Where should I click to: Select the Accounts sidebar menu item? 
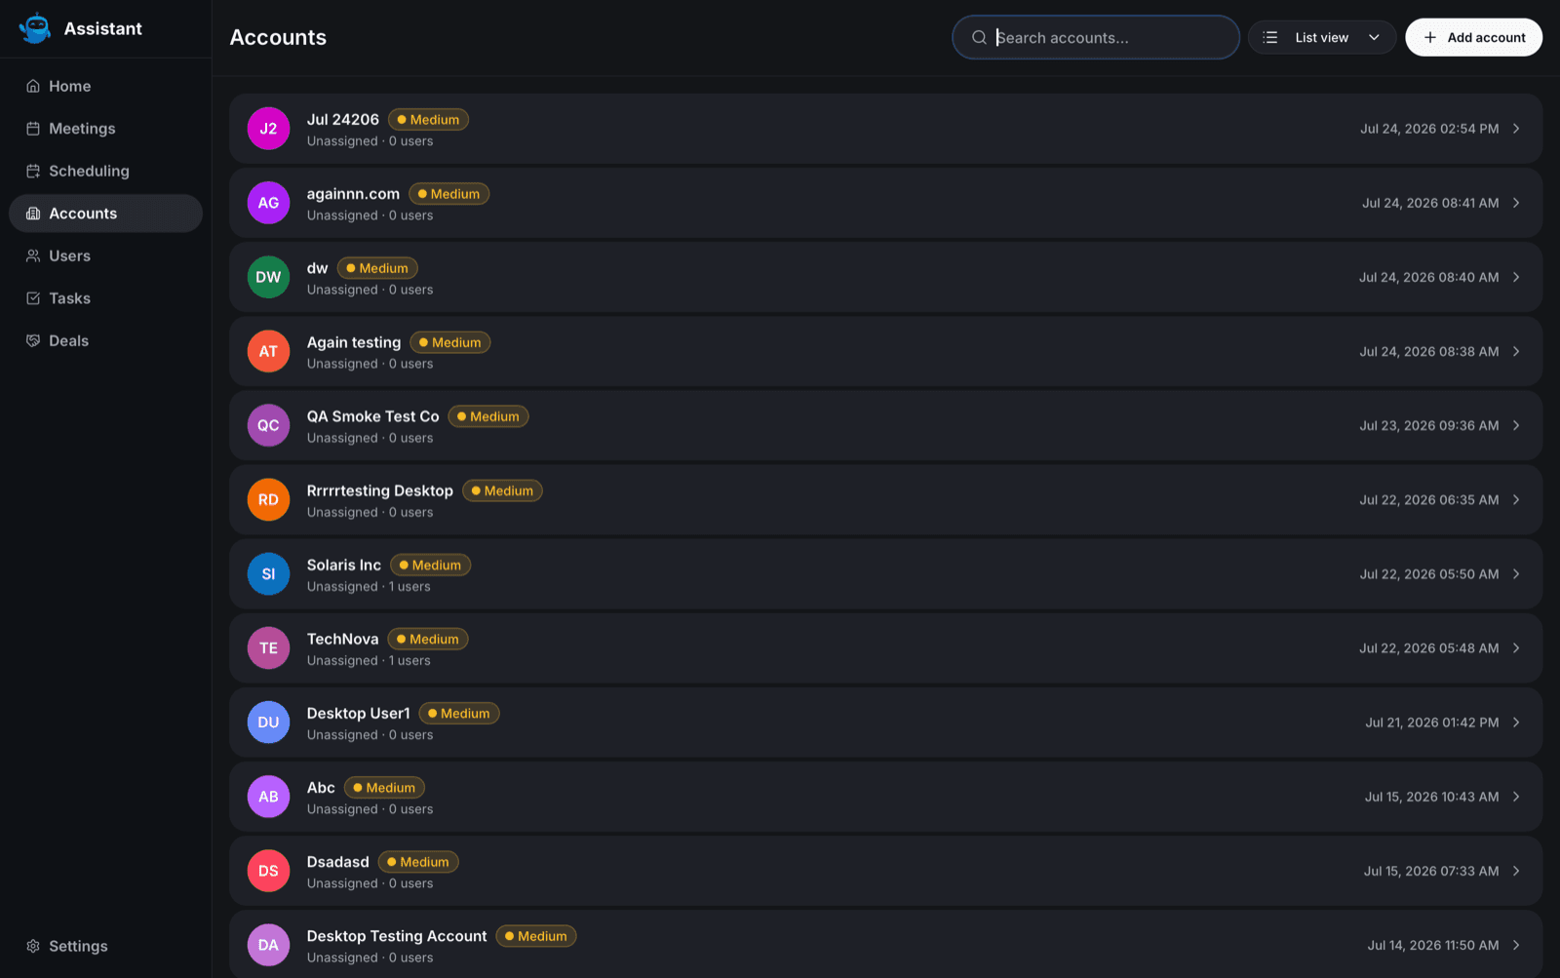[x=105, y=214]
